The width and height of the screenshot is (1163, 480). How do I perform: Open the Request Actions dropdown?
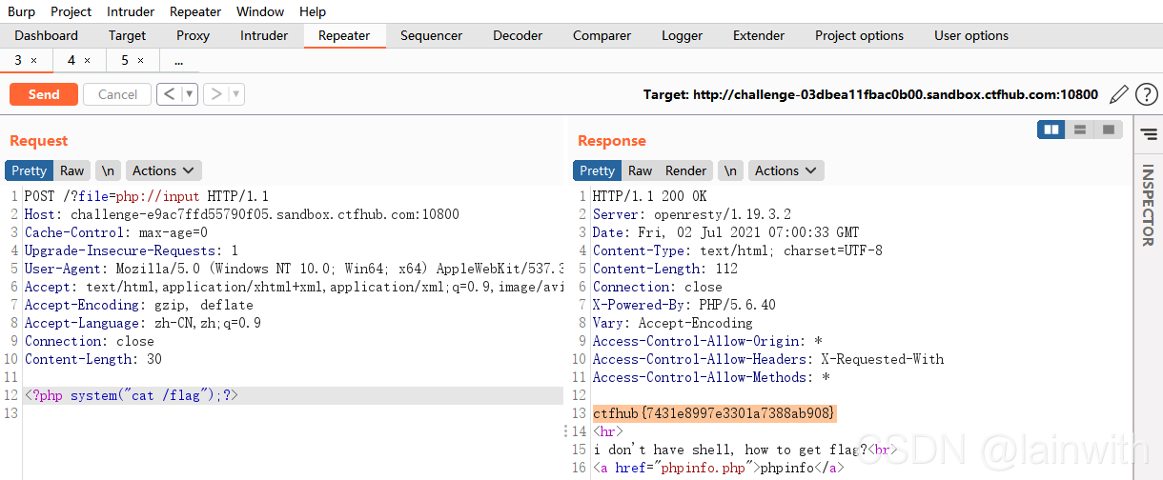click(x=163, y=170)
